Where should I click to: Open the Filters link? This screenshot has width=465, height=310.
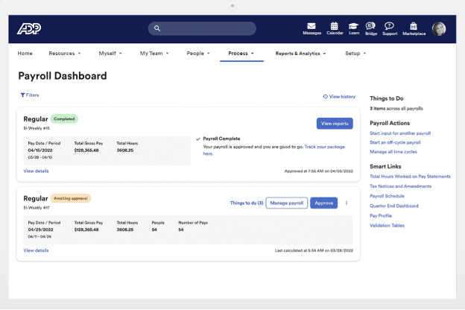(30, 95)
